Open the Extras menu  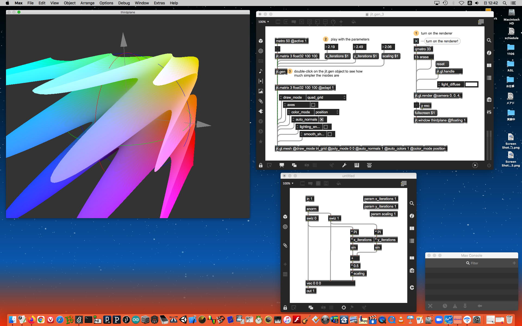159,3
